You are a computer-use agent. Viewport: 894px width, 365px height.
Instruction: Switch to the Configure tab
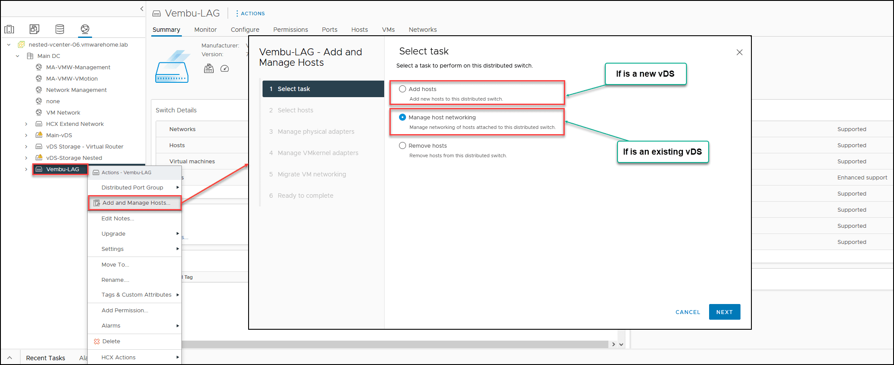tap(245, 30)
